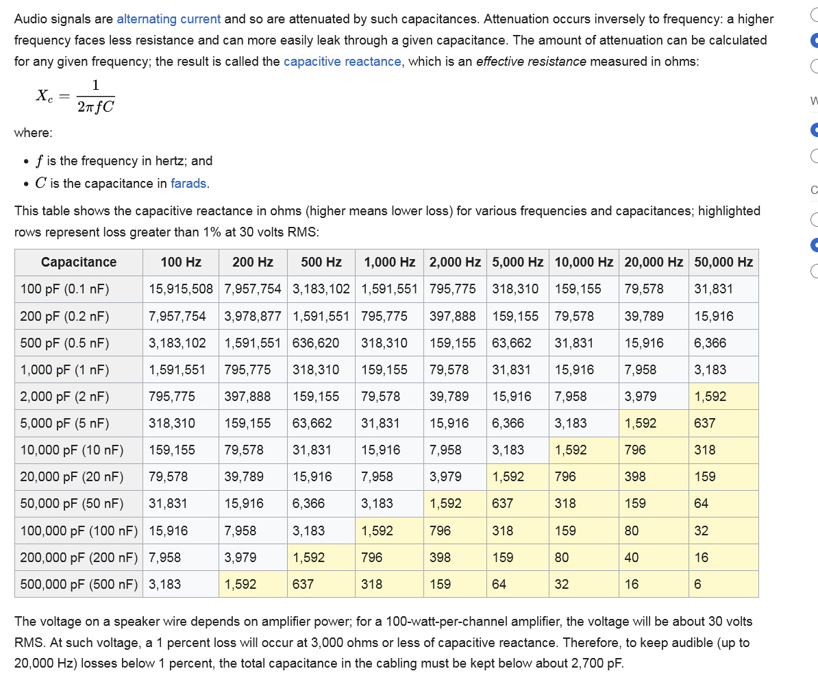Select the topmost empty radio option

coord(815,14)
